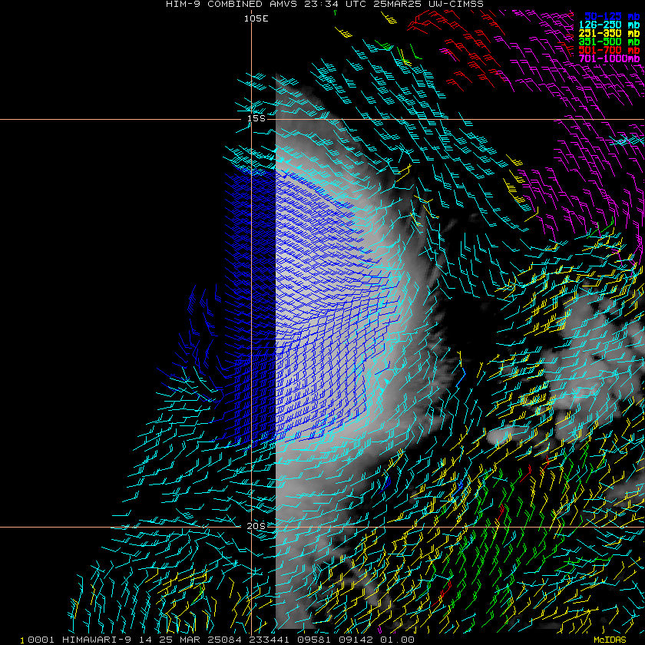This screenshot has width=645, height=645.
Task: Click '233441' in the bottom status line
Action: coord(270,640)
